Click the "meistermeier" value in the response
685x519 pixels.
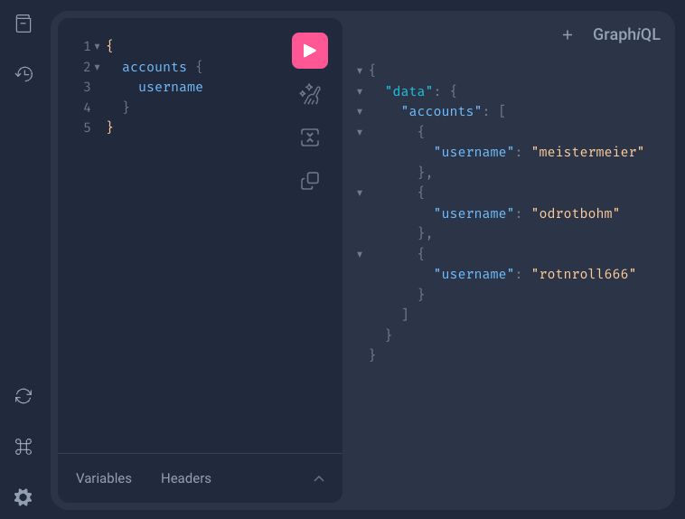point(587,152)
